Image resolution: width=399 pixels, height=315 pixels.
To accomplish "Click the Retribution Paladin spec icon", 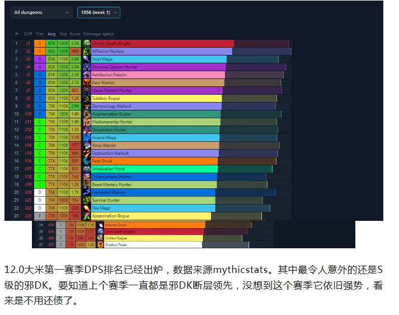I will click(x=87, y=75).
